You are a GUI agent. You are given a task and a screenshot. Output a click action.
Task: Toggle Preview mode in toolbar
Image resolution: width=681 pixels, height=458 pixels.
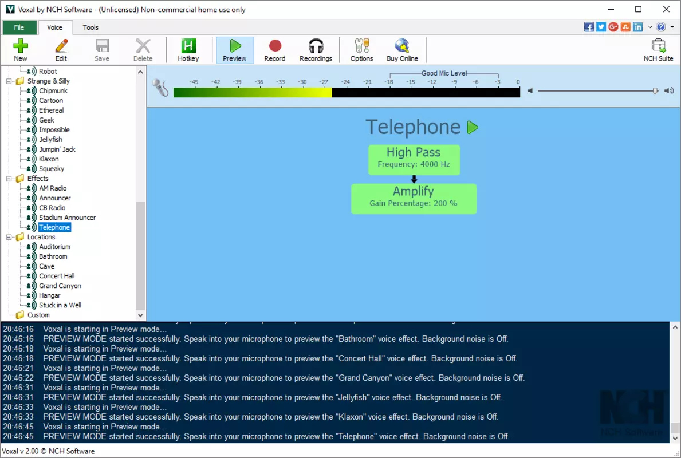(x=234, y=50)
